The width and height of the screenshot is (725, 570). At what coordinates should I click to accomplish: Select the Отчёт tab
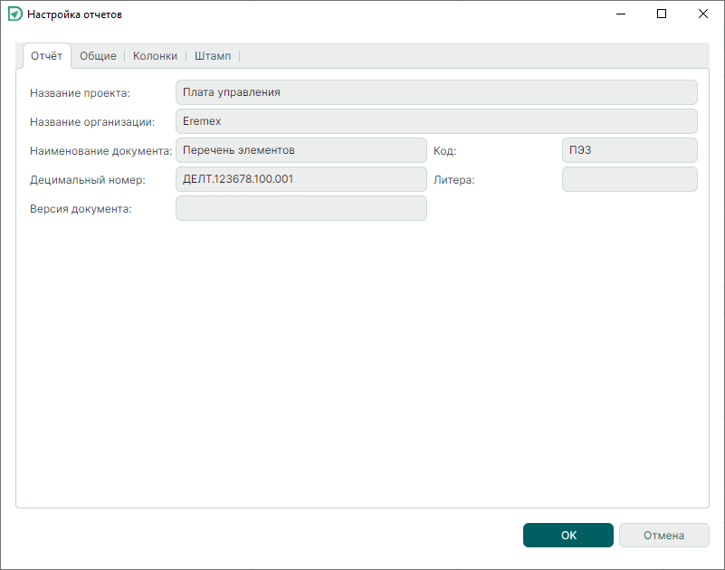46,56
